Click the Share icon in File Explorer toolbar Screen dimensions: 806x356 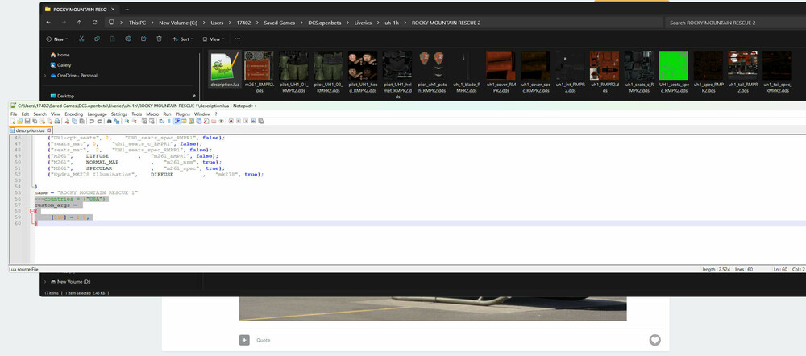(x=143, y=39)
